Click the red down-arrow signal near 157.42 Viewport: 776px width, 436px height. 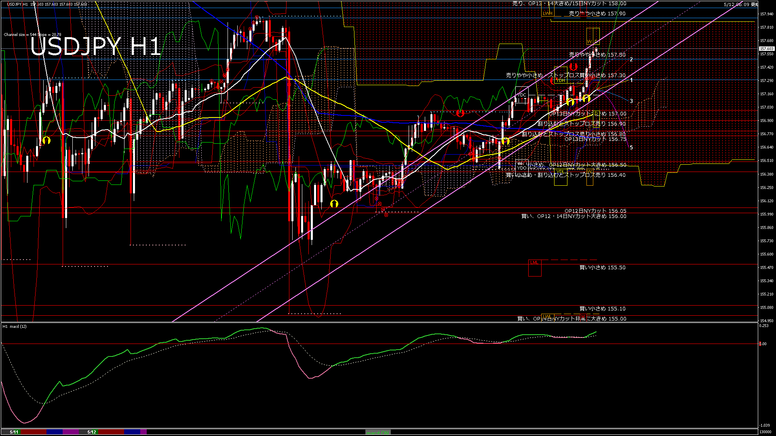click(x=573, y=67)
